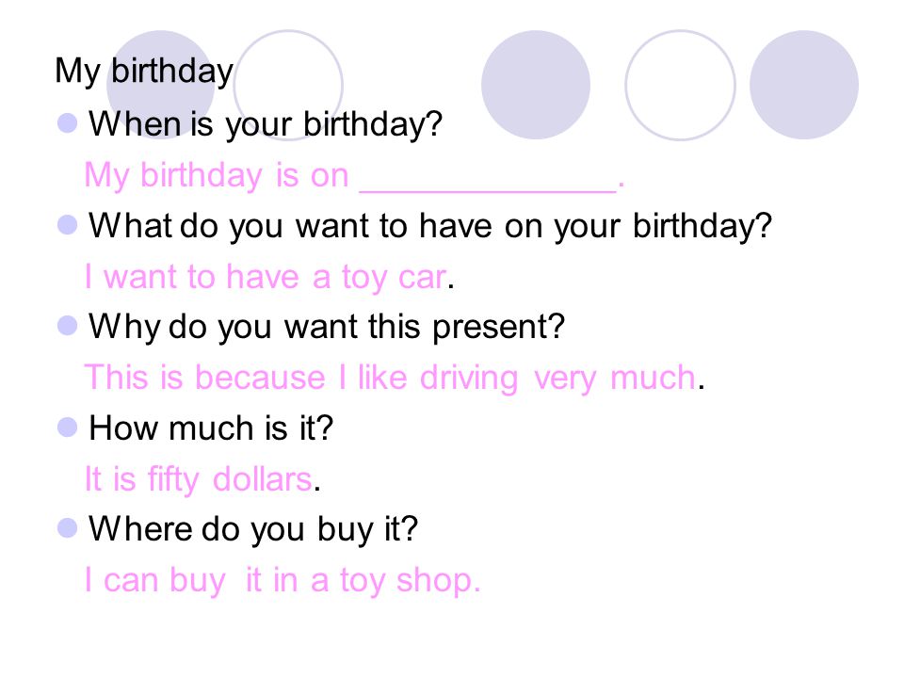Click the question 'Where do you buy it?'
Image resolution: width=904 pixels, height=678 pixels.
tap(253, 529)
